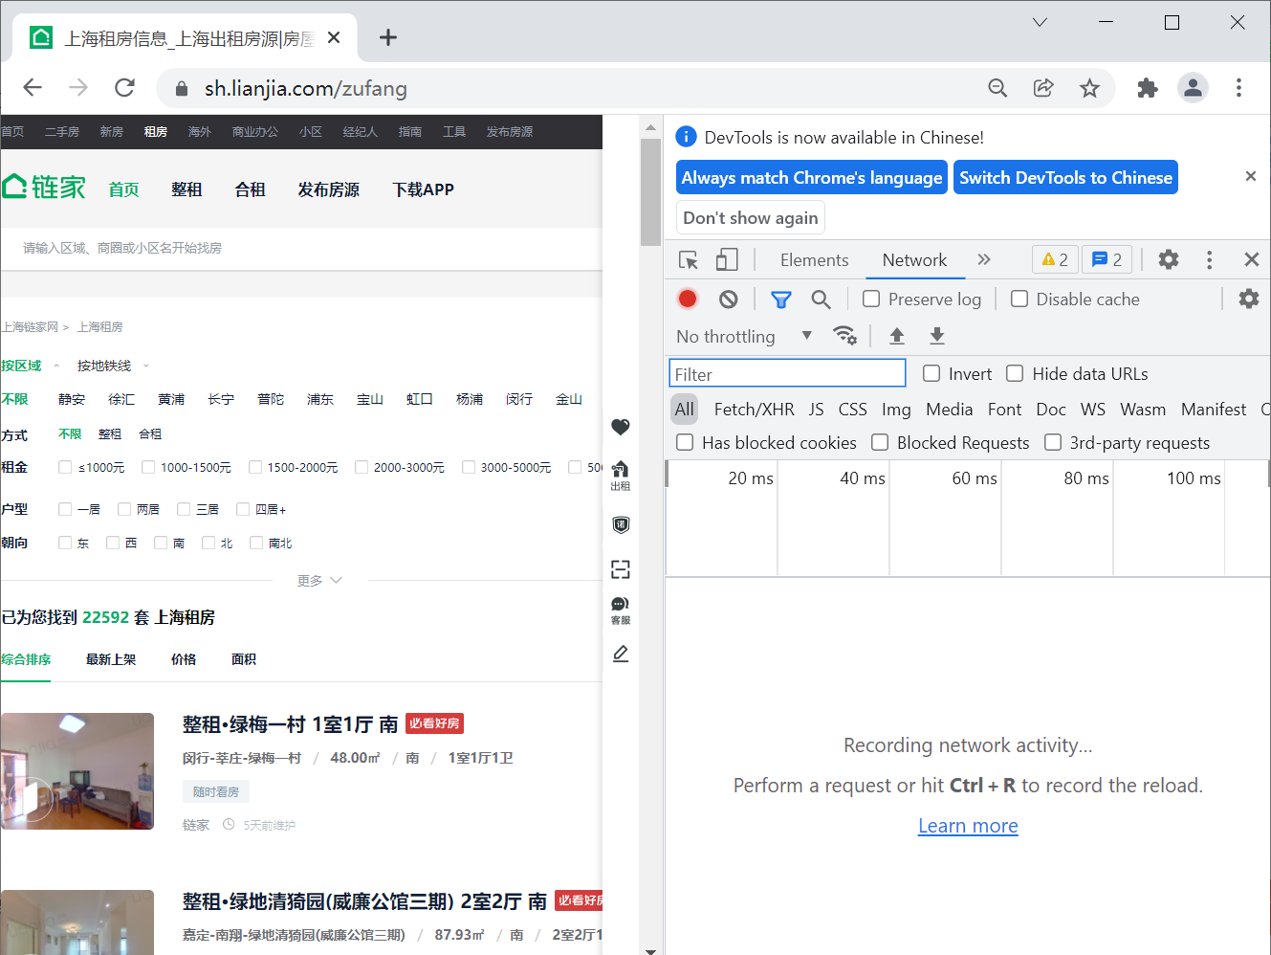The width and height of the screenshot is (1271, 955).
Task: Open the Chrome extensions puzzle icon
Action: (1147, 88)
